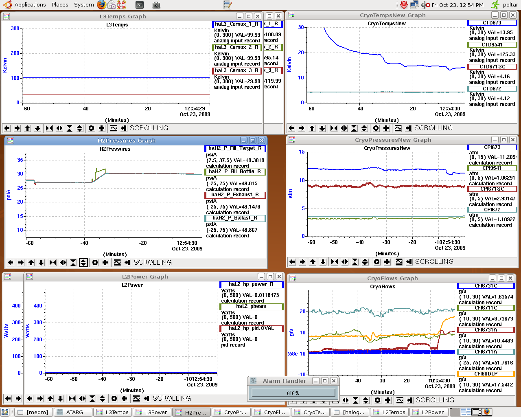Launch terminal from top panel
The width and height of the screenshot is (521, 417).
click(x=140, y=5)
